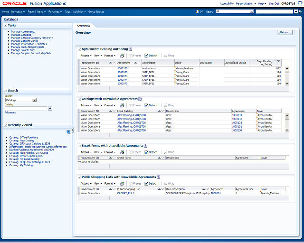Open Format menu in Smart Forms section
The image size is (304, 243).
tap(110, 152)
